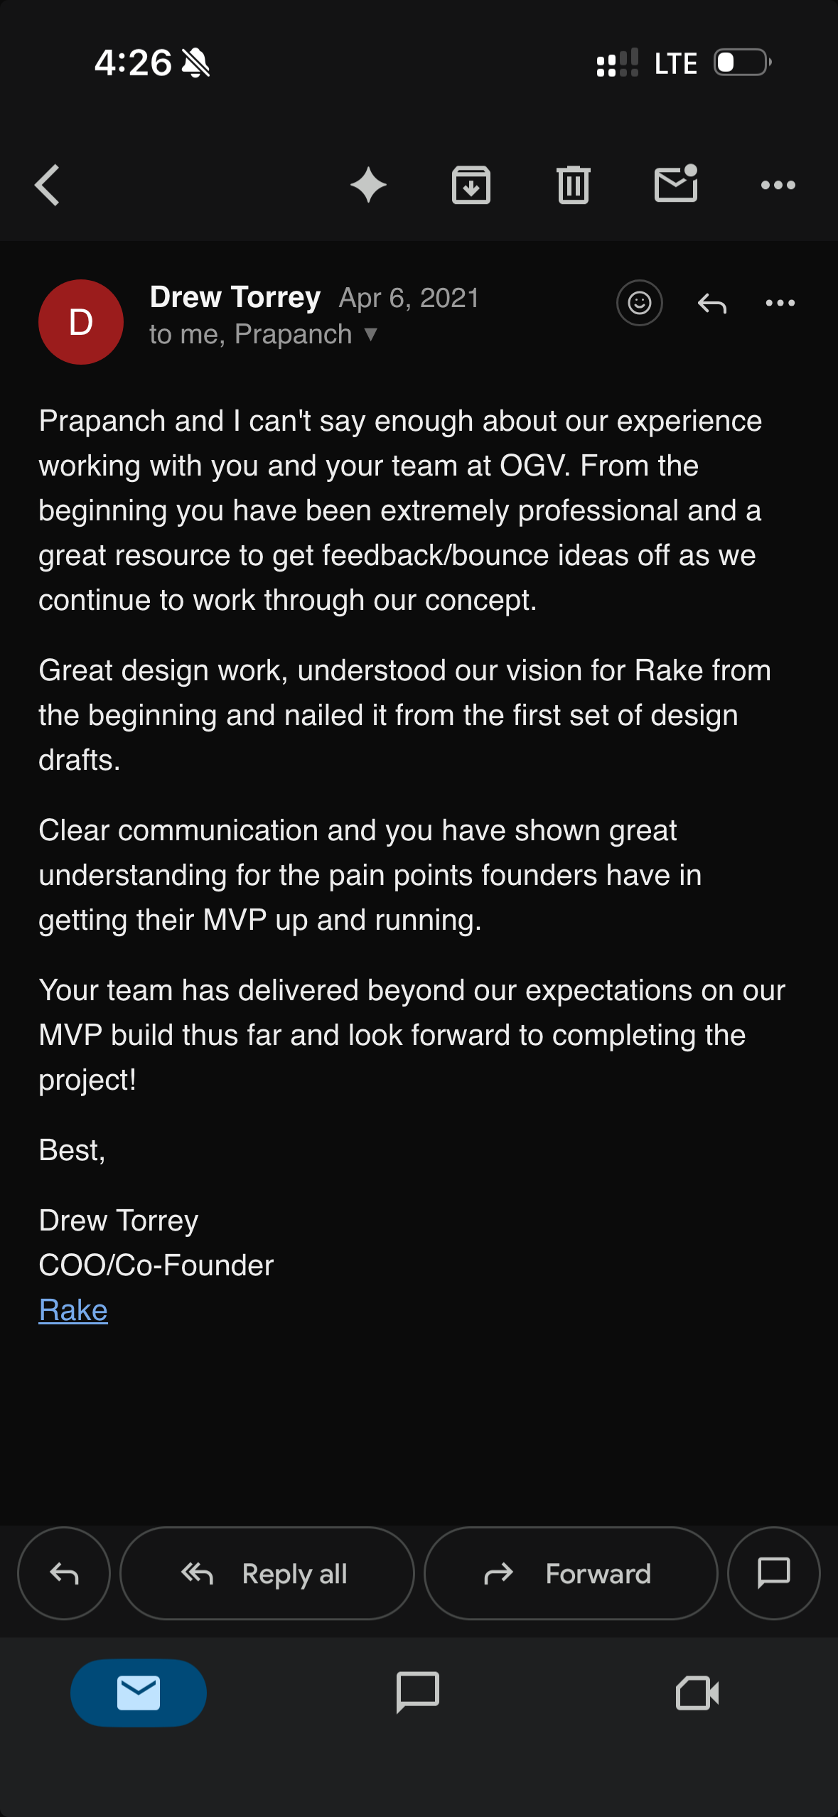
Task: Open top toolbar more options menu
Action: 778,186
